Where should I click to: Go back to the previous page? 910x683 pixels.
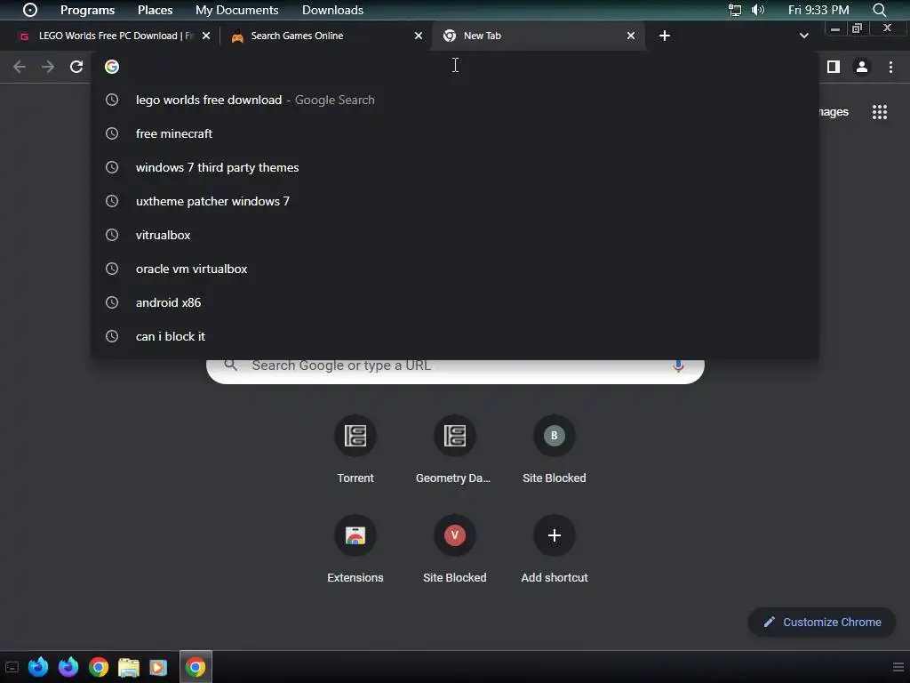(x=20, y=67)
